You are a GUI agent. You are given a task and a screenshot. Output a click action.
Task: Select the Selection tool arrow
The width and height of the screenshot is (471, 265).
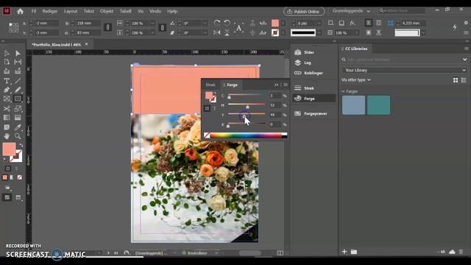coord(7,53)
